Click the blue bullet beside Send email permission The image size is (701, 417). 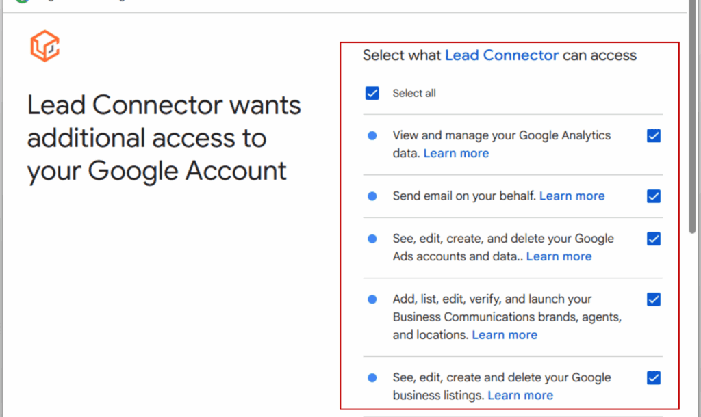372,196
